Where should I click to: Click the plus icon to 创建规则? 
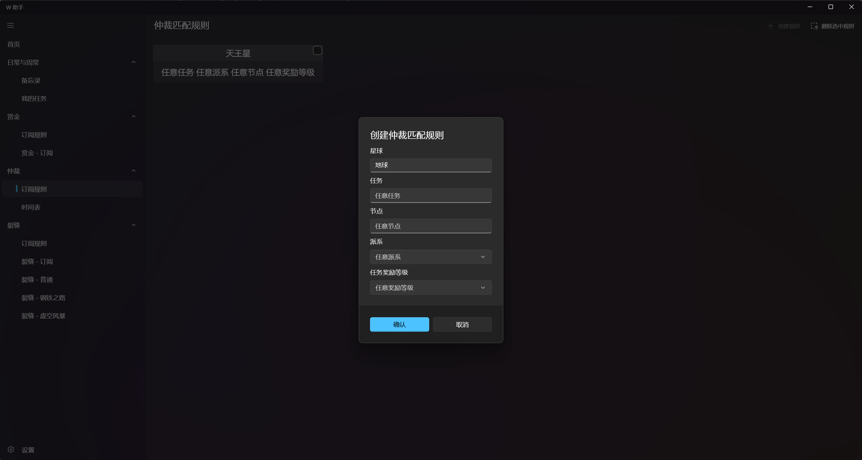tap(771, 26)
